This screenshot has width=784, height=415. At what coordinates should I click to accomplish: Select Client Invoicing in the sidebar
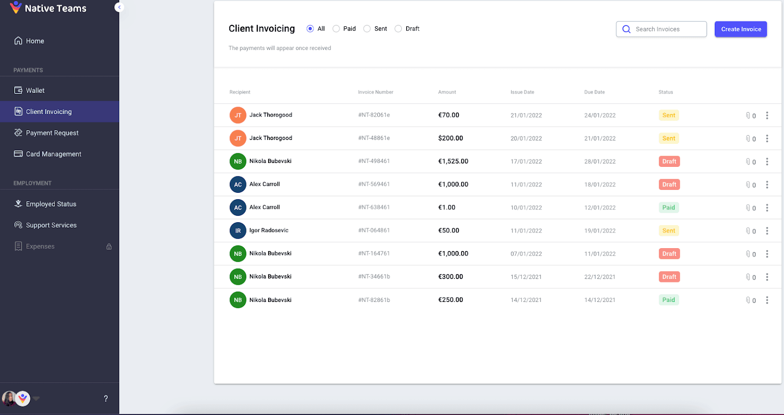click(59, 112)
